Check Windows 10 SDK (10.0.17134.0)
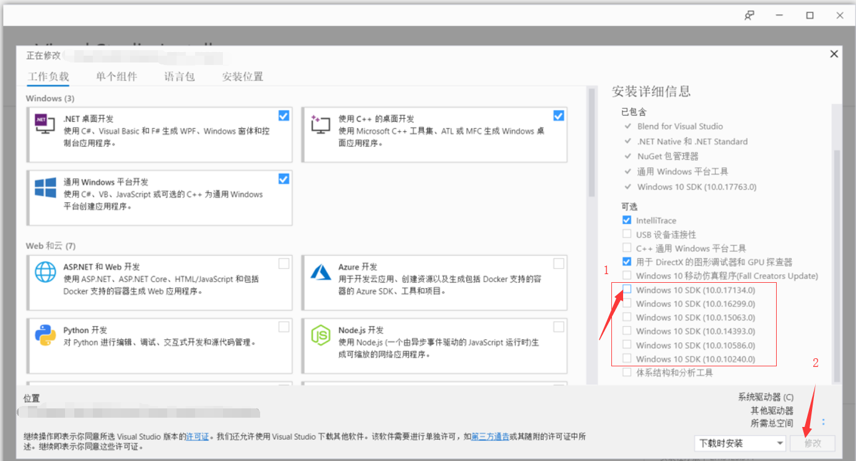This screenshot has width=856, height=461. (x=628, y=290)
